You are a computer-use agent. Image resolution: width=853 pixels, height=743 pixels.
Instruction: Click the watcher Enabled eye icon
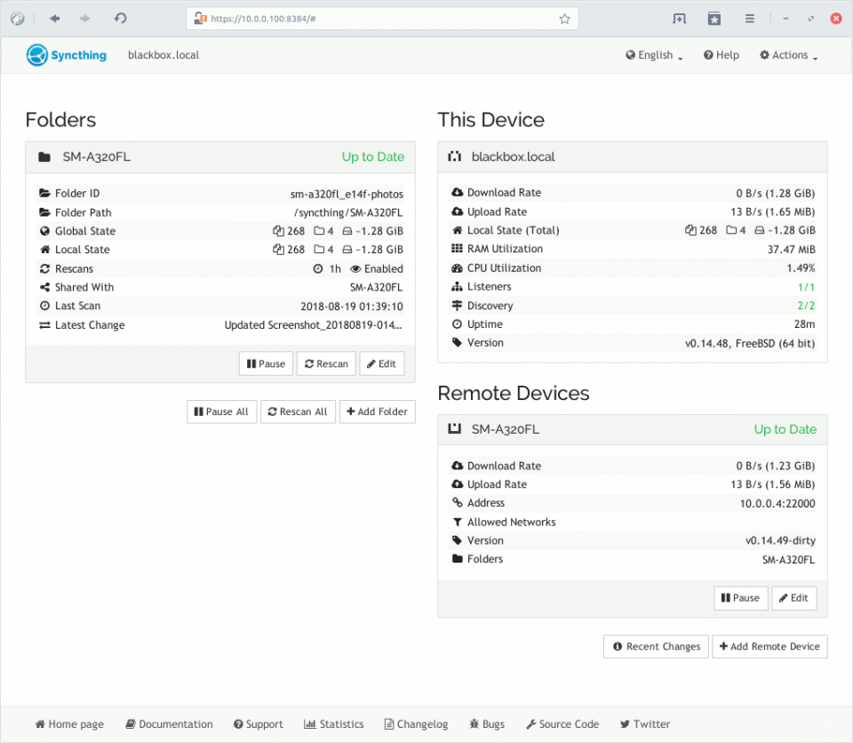(355, 269)
